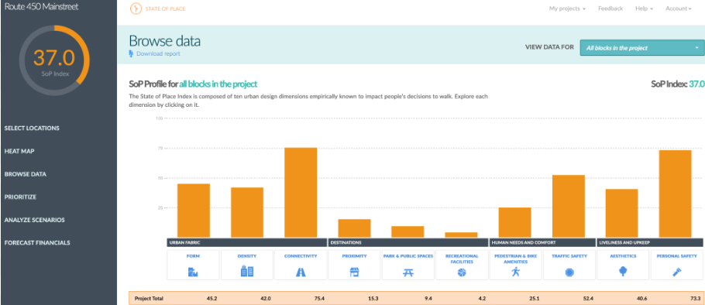This screenshot has width=705, height=305.
Task: Open the Prioritize sidebar section
Action: pyautogui.click(x=20, y=197)
